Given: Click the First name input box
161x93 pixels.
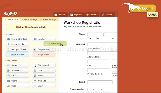Looking at the screenshot, I should click(x=98, y=34).
